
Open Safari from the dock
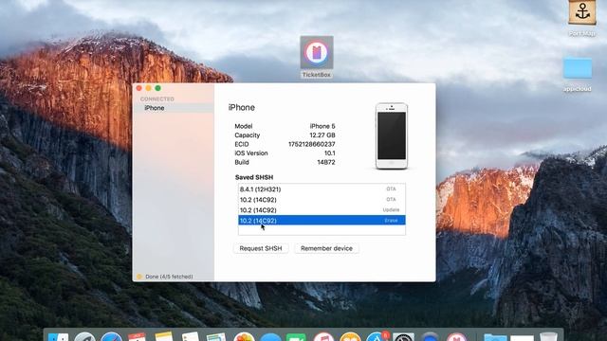click(112, 337)
